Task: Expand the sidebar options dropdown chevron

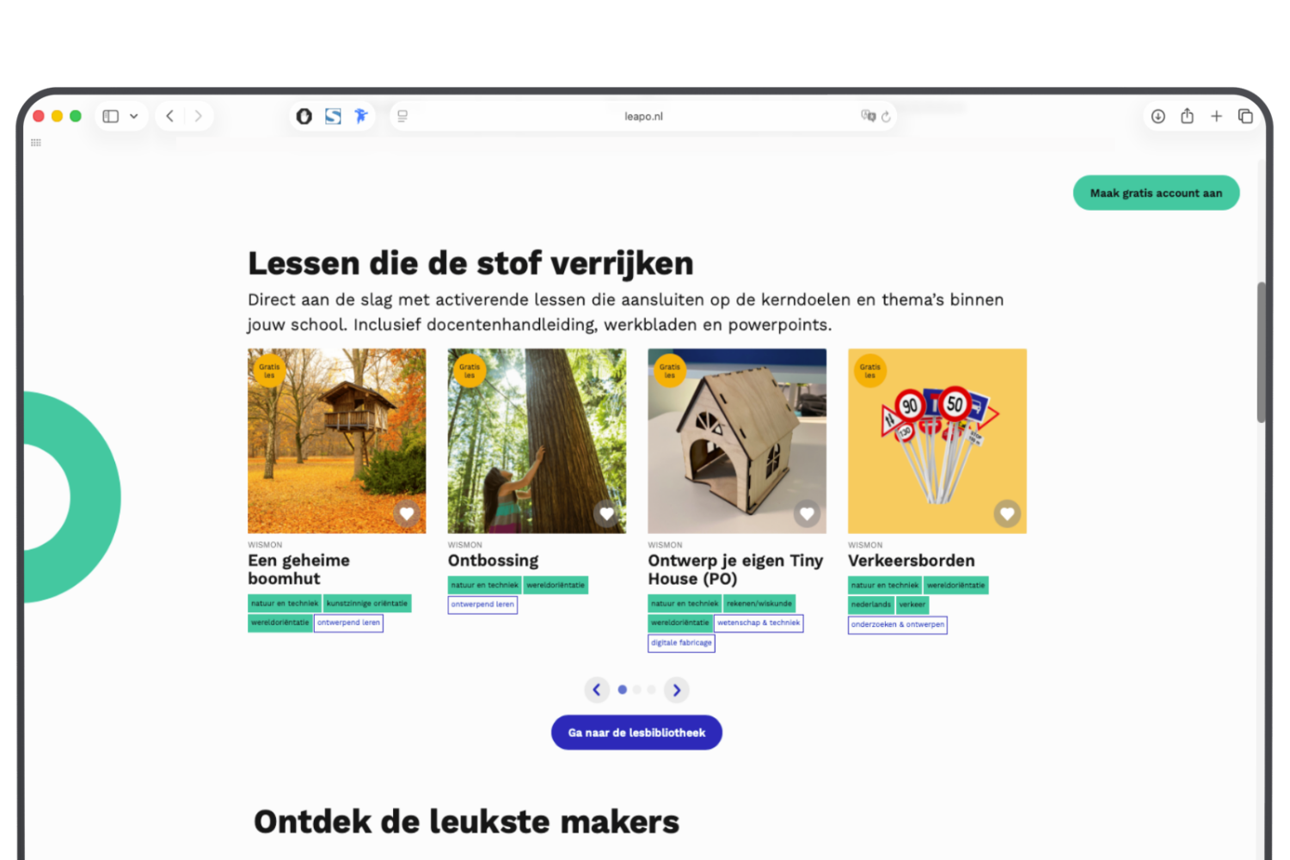Action: pos(134,116)
